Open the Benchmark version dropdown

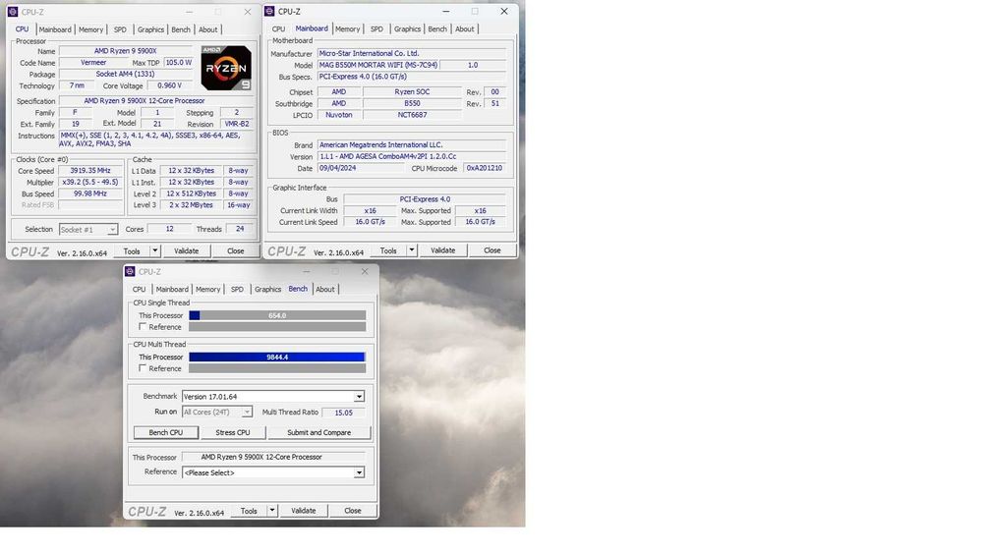[359, 397]
